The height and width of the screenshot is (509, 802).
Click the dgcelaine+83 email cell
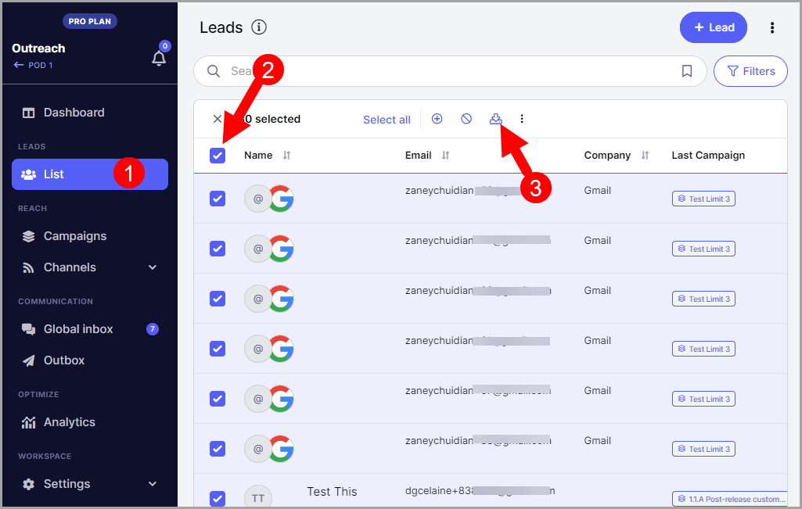click(480, 491)
